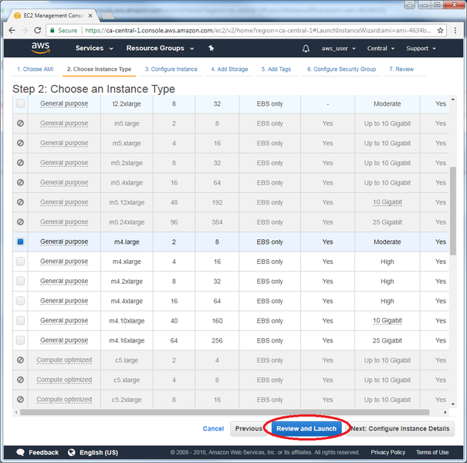Click disabled icon for m5.large row
467x463 pixels.
pyautogui.click(x=20, y=123)
